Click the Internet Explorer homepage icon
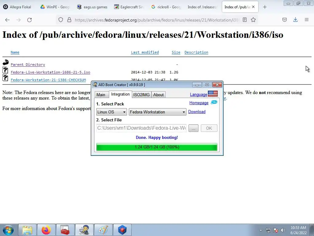 (214, 102)
